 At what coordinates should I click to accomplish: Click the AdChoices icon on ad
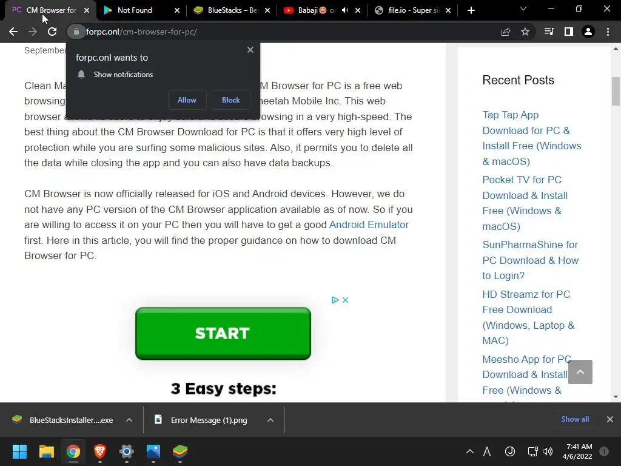click(x=335, y=300)
